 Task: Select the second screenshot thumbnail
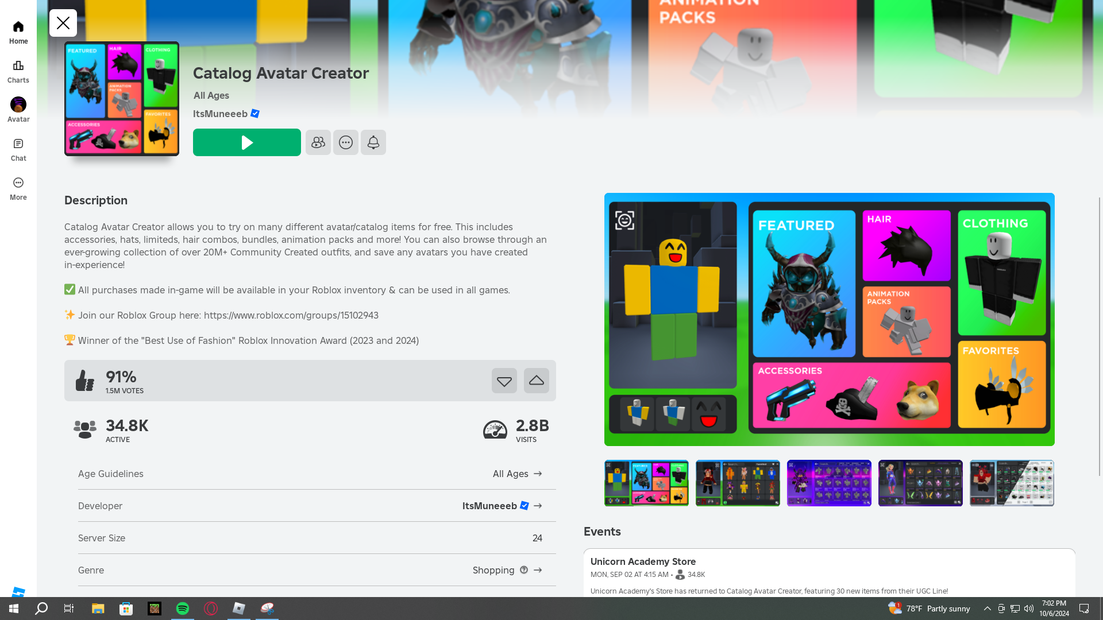(738, 483)
